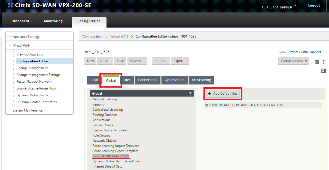
Task: Click the Add Default Set button
Action: tap(223, 93)
